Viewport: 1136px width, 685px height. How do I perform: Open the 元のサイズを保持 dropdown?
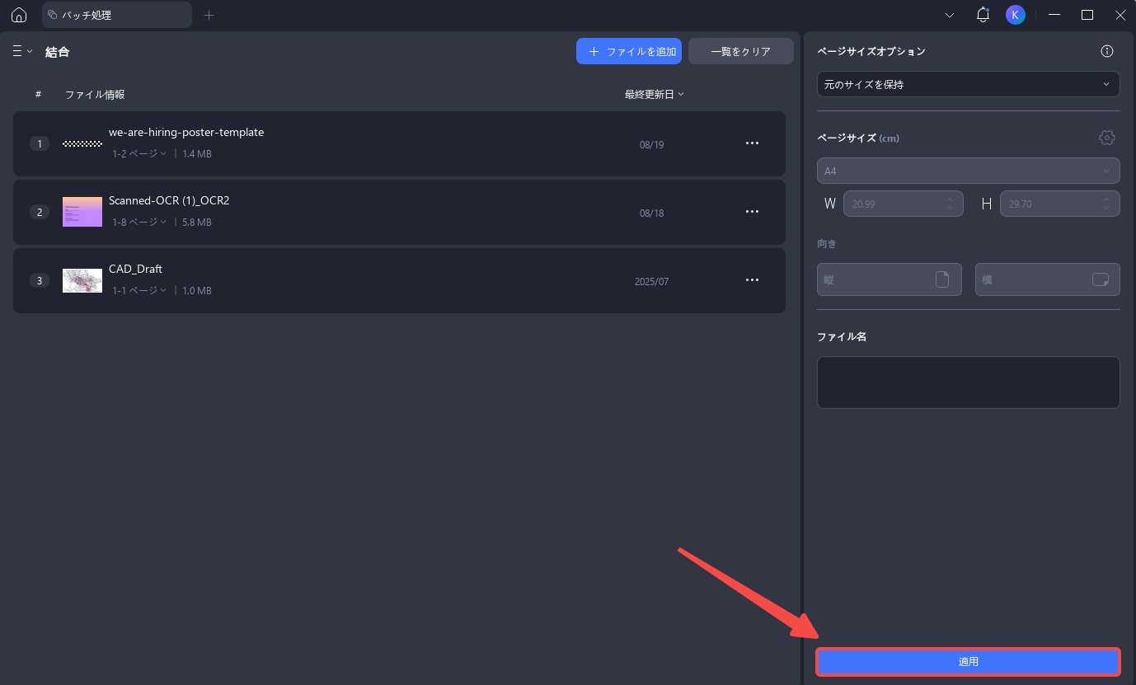pyautogui.click(x=968, y=84)
